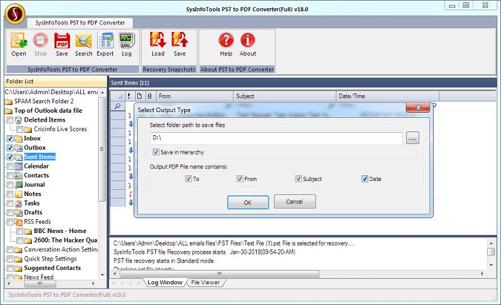Select the Log Window tab
The width and height of the screenshot is (501, 305).
tap(165, 282)
